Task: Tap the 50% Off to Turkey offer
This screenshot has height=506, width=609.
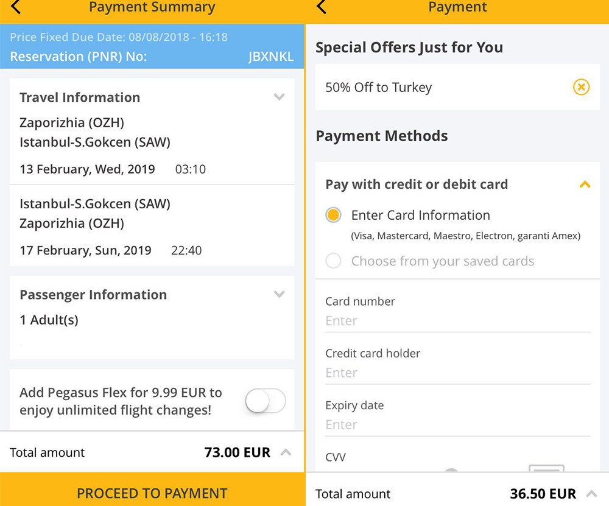Action: pyautogui.click(x=426, y=87)
